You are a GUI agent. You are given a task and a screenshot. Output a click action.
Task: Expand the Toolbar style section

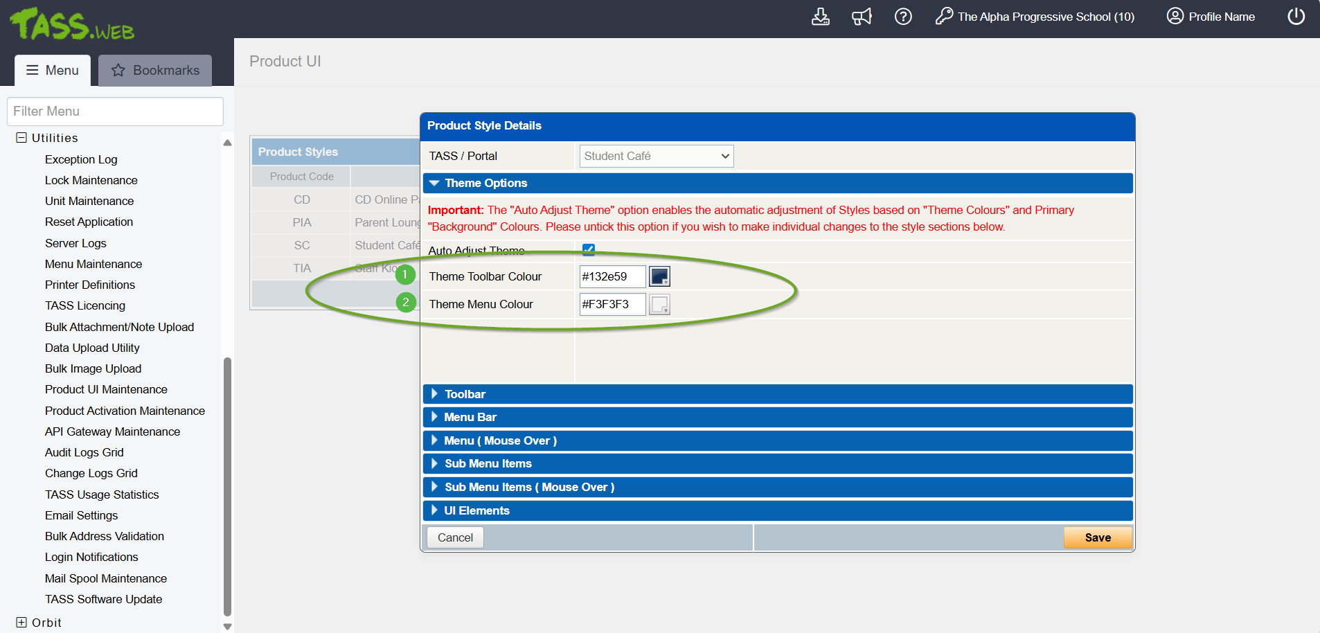click(x=465, y=394)
